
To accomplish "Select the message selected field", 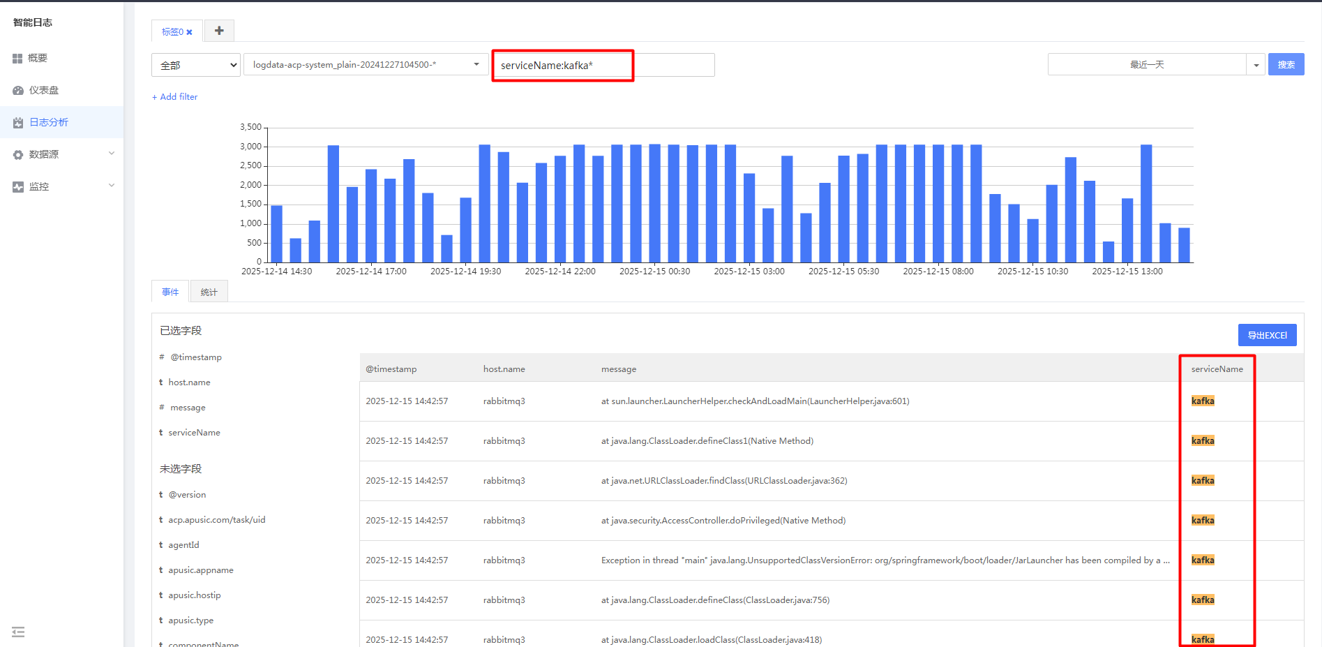I will coord(188,408).
